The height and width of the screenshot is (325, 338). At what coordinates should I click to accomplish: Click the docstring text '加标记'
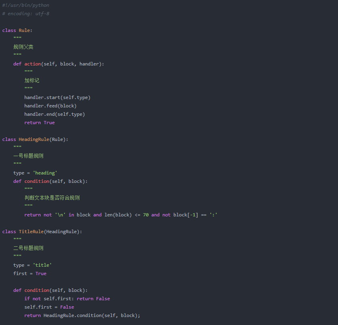pyautogui.click(x=32, y=81)
